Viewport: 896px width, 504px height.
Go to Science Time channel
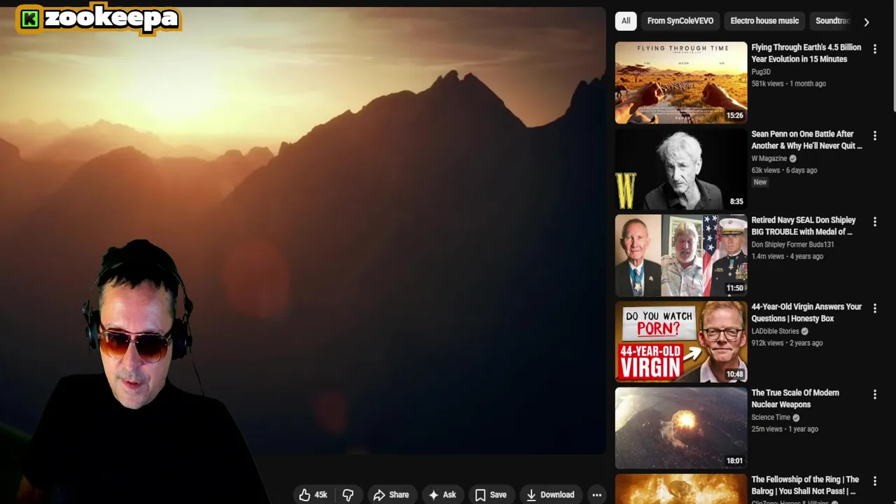pos(771,417)
